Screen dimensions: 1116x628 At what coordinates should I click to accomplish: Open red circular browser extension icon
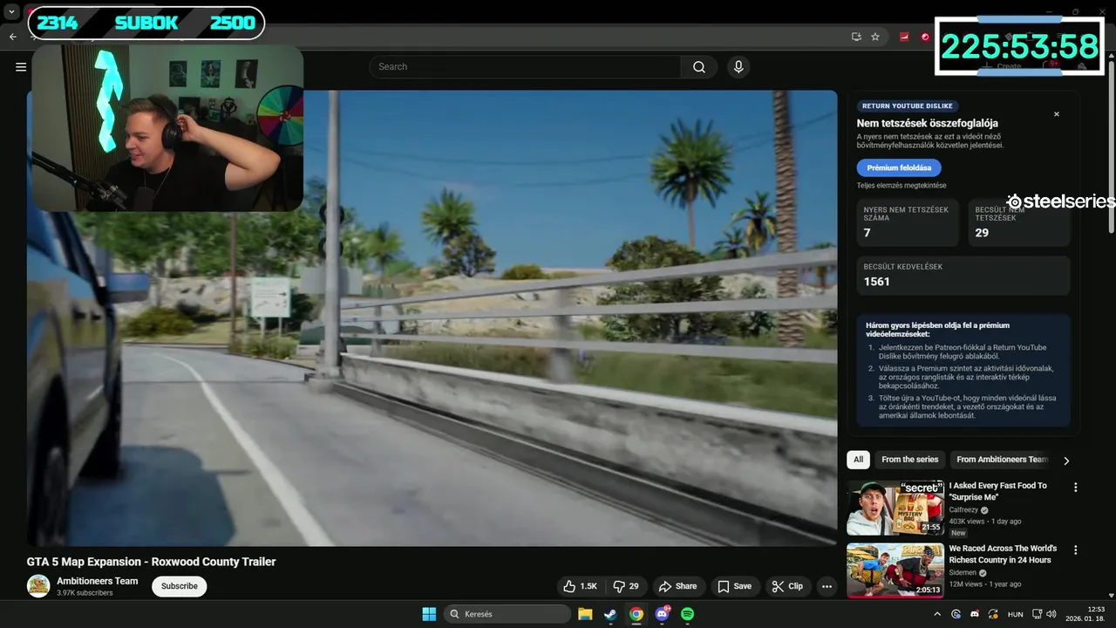pos(925,37)
